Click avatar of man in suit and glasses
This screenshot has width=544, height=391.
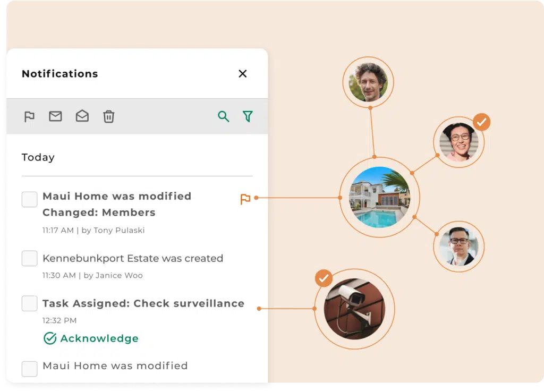tap(458, 246)
